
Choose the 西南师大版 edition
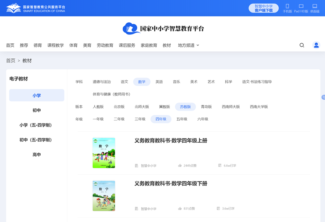[231, 107]
